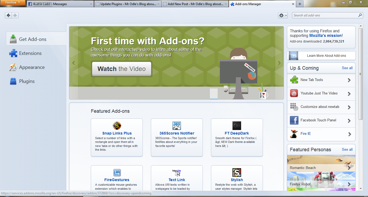Screen dimensions: 368x197
Task: Click the New Tab Tools puzzle icon
Action: [294, 80]
